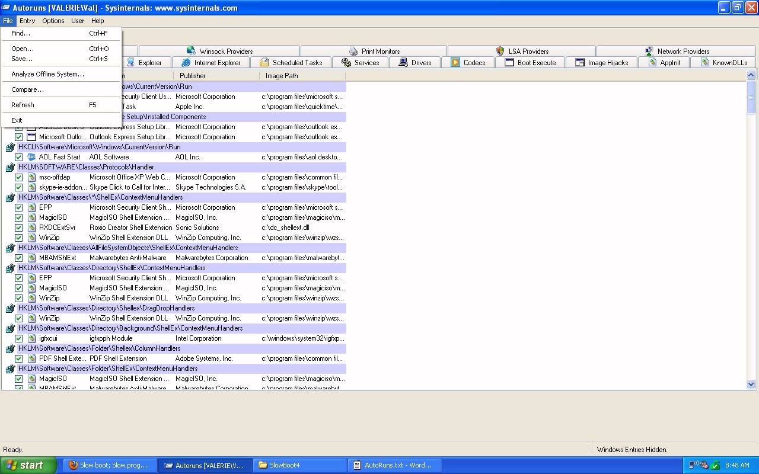Switch to the Internet Explorer tab
This screenshot has width=759, height=474.
pos(211,62)
